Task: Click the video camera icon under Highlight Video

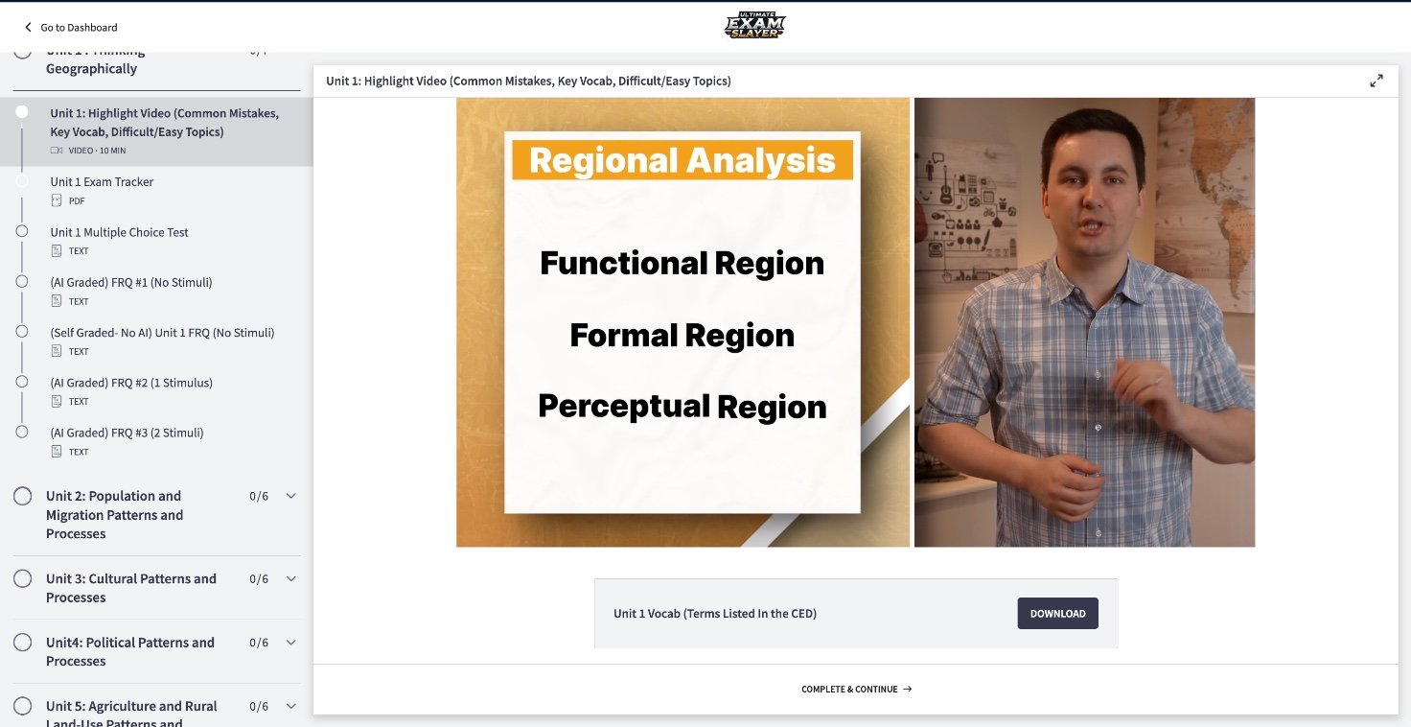Action: [57, 151]
